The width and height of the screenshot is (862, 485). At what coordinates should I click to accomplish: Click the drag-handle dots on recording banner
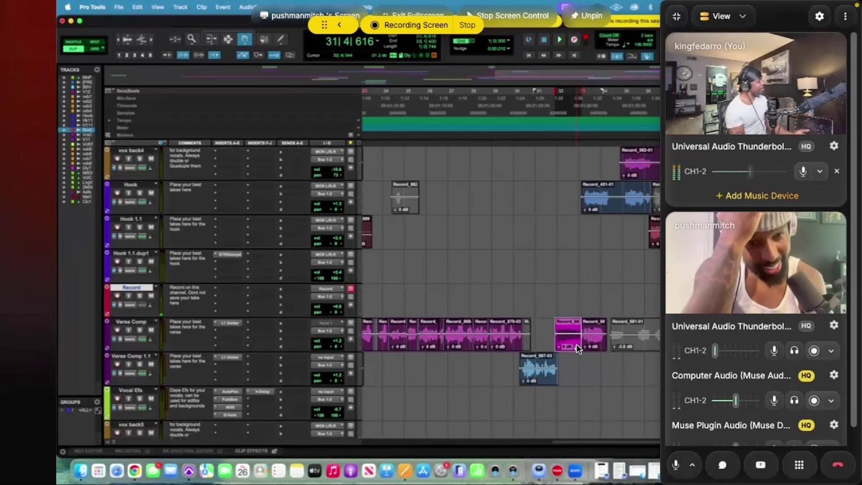tap(324, 25)
